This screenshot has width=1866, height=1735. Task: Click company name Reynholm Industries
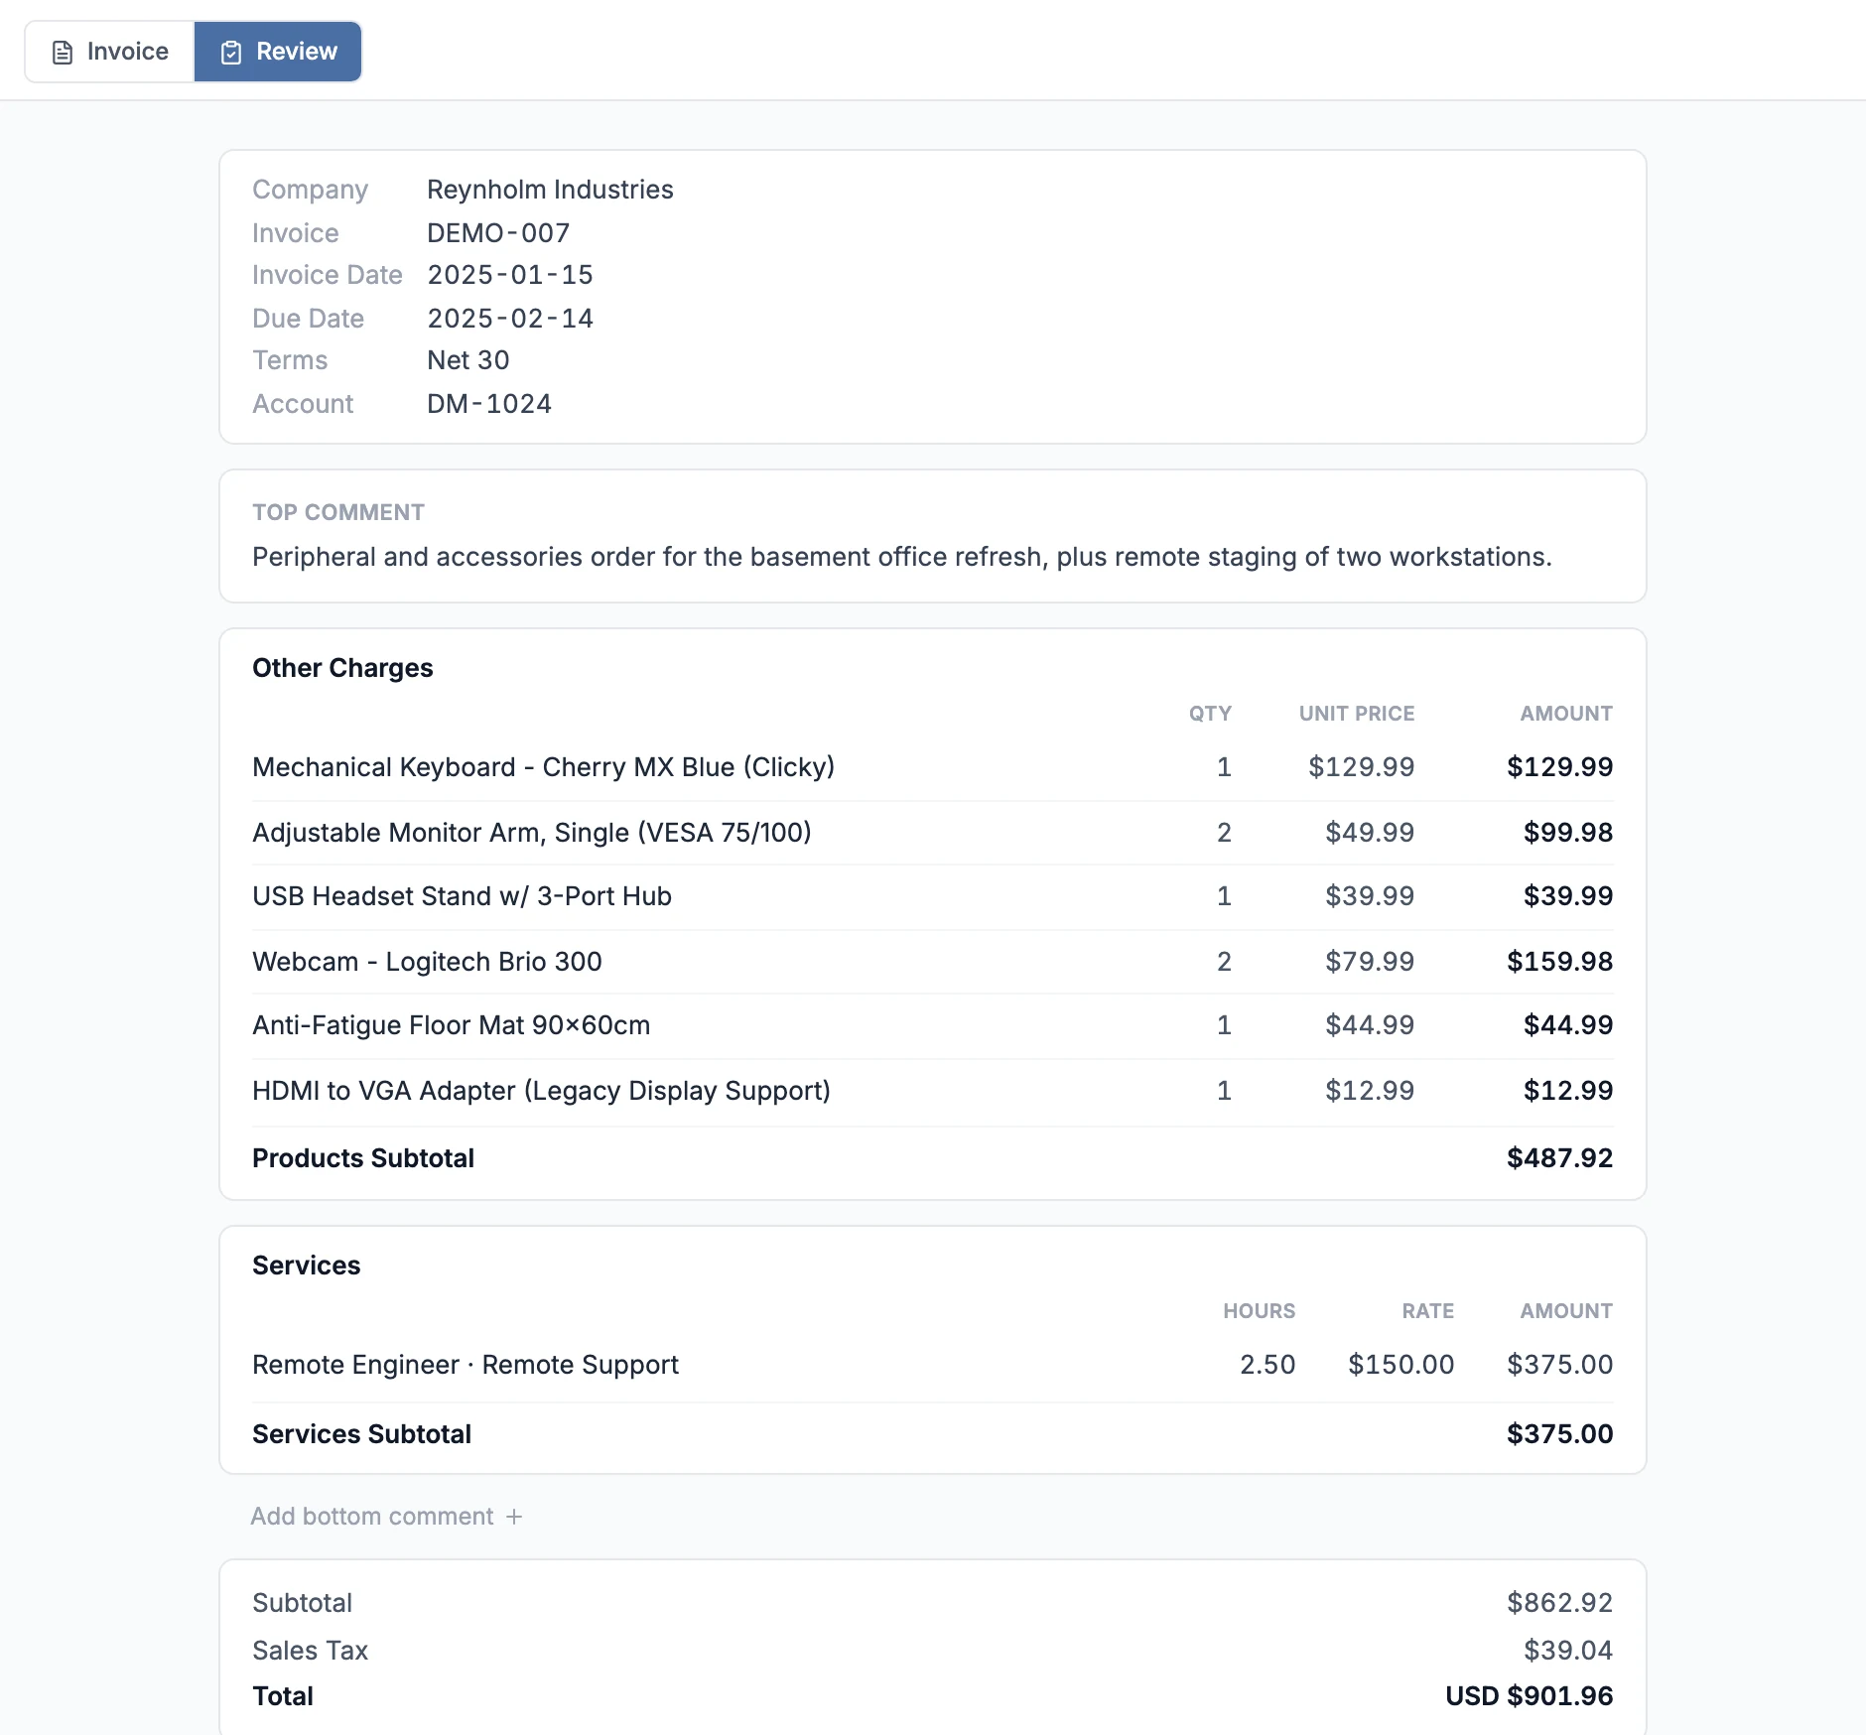coord(550,190)
